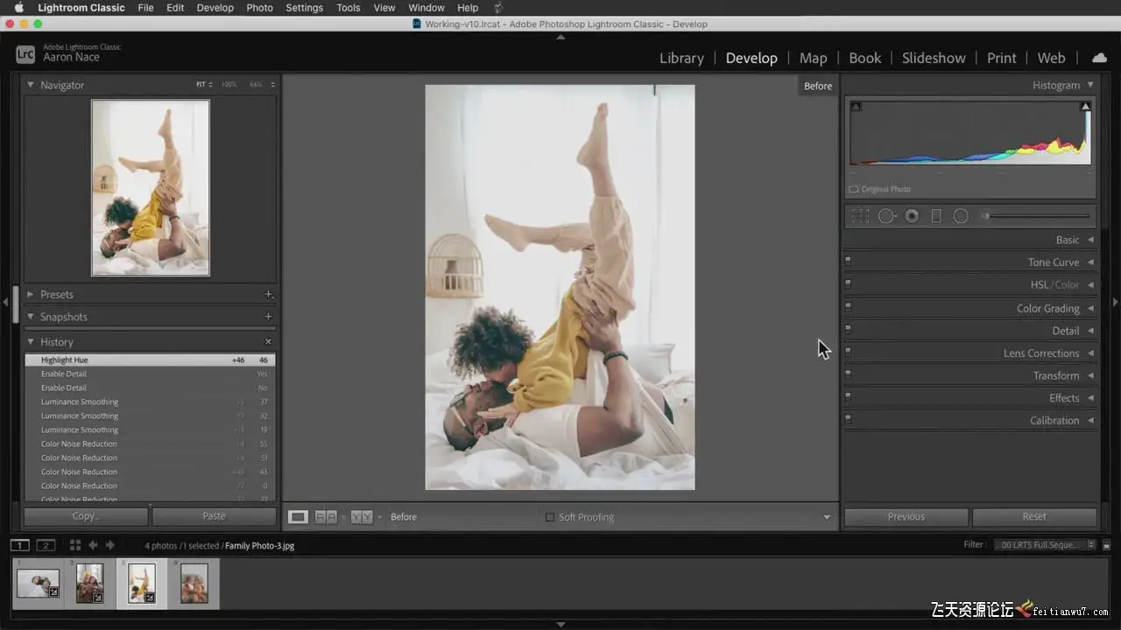Toggle the Color Grading panel switch

(848, 306)
